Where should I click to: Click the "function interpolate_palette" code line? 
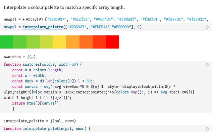coord(47,128)
